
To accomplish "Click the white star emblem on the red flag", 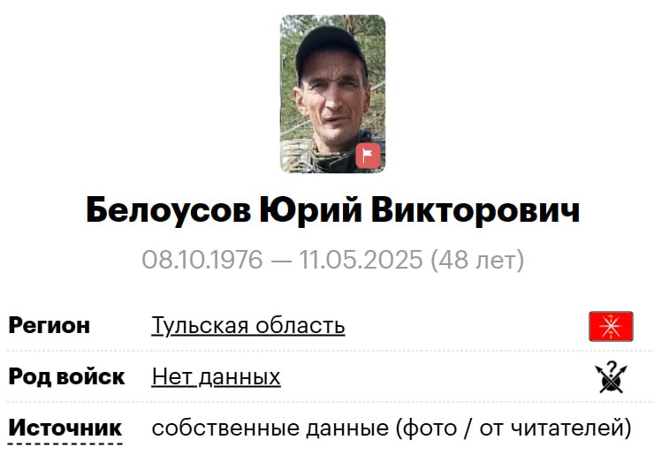I will 611,326.
